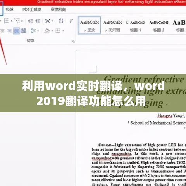Apply the 正文 (Normal) style
Image resolution: width=186 pixels, height=186 pixels.
click(90, 26)
